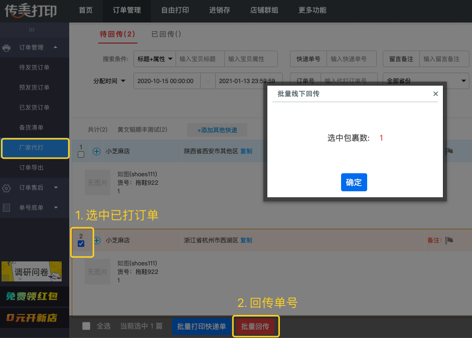The width and height of the screenshot is (472, 338).
Task: Check the first order row checkbox
Action: [81, 155]
